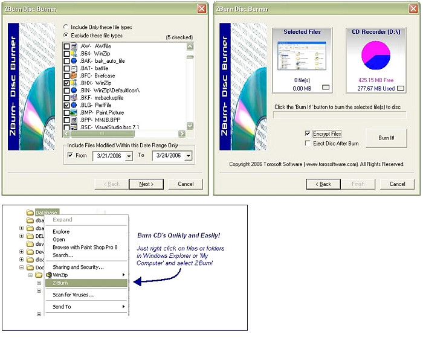Open the WinZip submenu arrow

pos(123,275)
